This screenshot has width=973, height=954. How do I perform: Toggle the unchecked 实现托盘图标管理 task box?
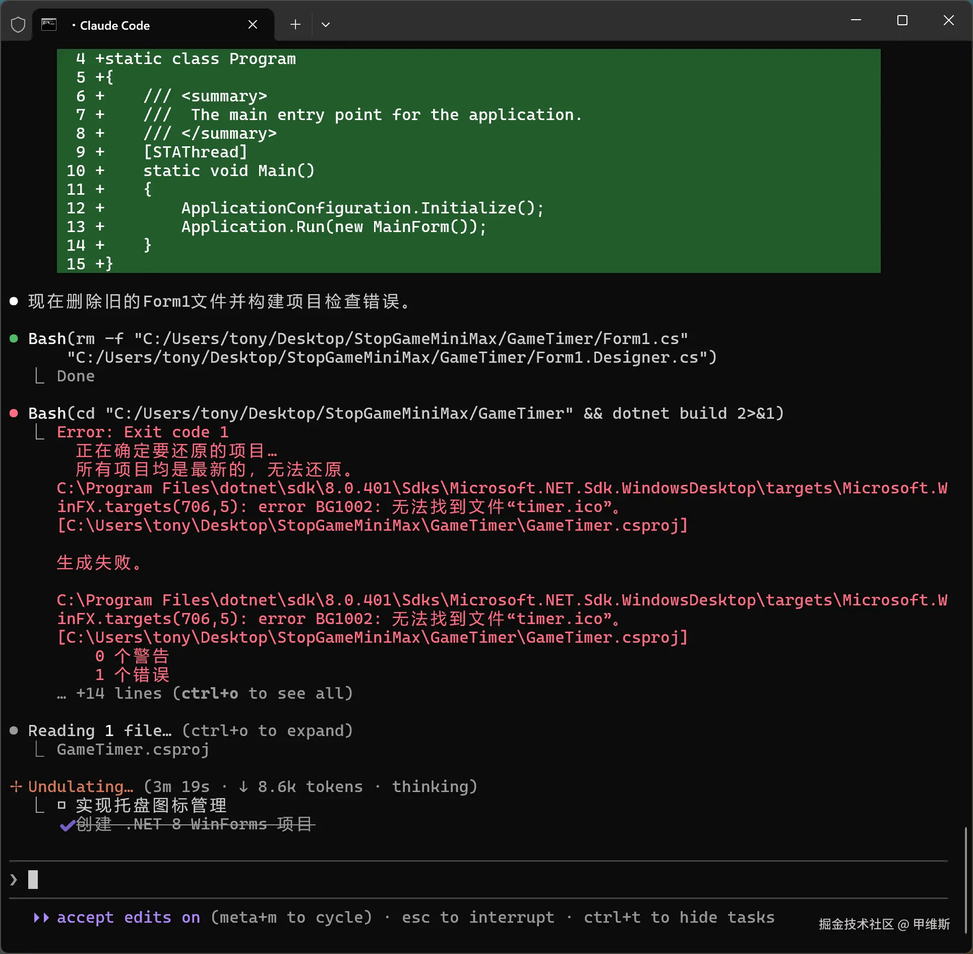[62, 805]
